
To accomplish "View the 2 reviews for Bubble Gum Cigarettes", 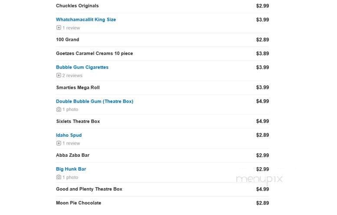I will tap(72, 76).
